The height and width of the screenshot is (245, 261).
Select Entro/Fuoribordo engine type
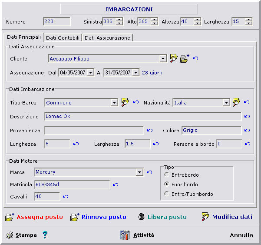pos(166,194)
